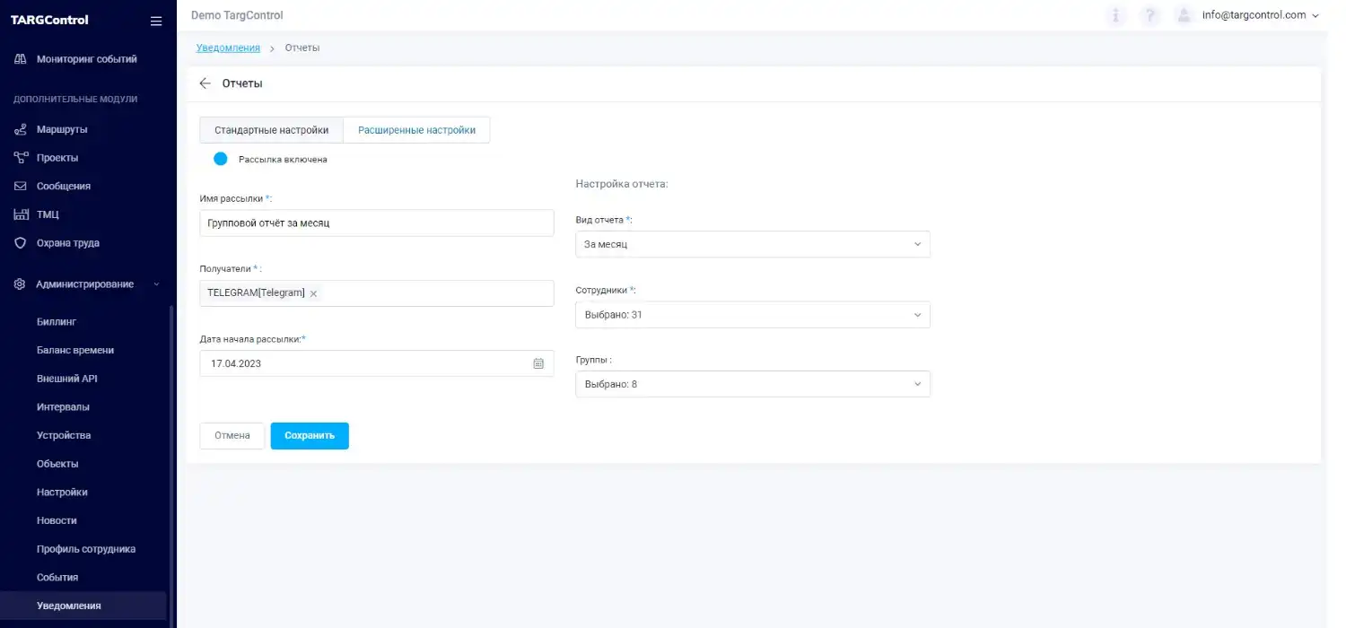Click the help question mark icon
The height and width of the screenshot is (628, 1346).
(1149, 15)
